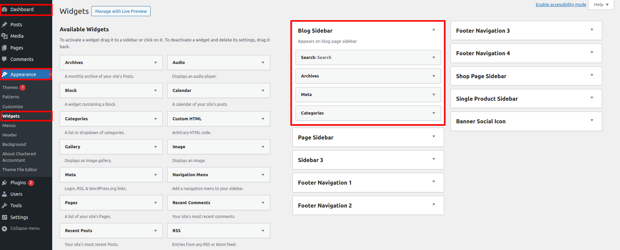Viewport: 620px width, 250px height.
Task: Click the Settings icon in sidebar
Action: (5, 217)
